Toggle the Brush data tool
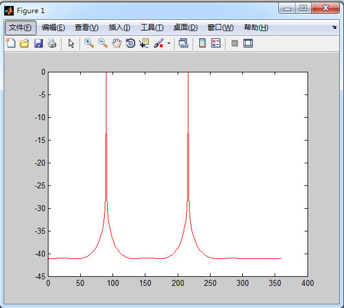This screenshot has width=344, height=308. (159, 43)
